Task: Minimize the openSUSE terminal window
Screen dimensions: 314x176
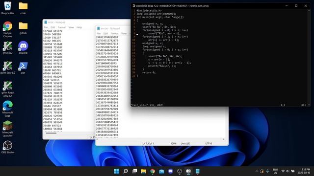Action: pos(287,6)
